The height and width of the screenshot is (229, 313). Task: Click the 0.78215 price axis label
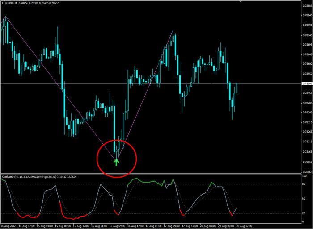point(308,142)
